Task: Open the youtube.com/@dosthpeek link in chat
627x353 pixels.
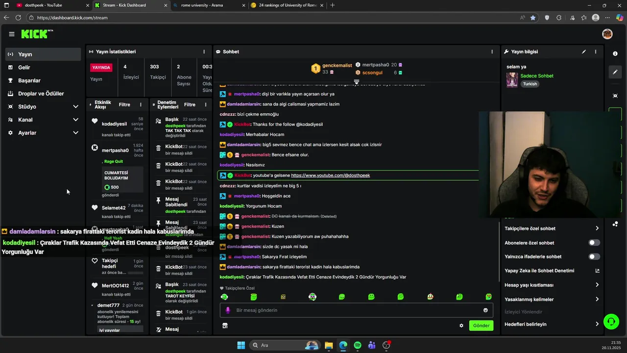Action: click(x=330, y=176)
